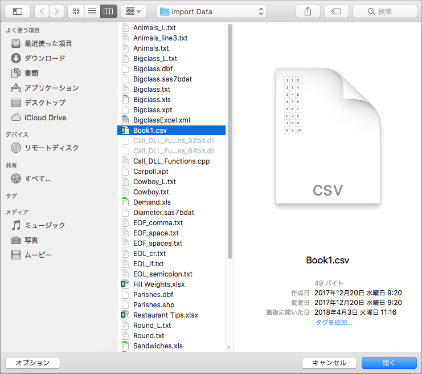Click the Fill Weights.xlsx Excel icon
The height and width of the screenshot is (374, 422).
tap(125, 284)
